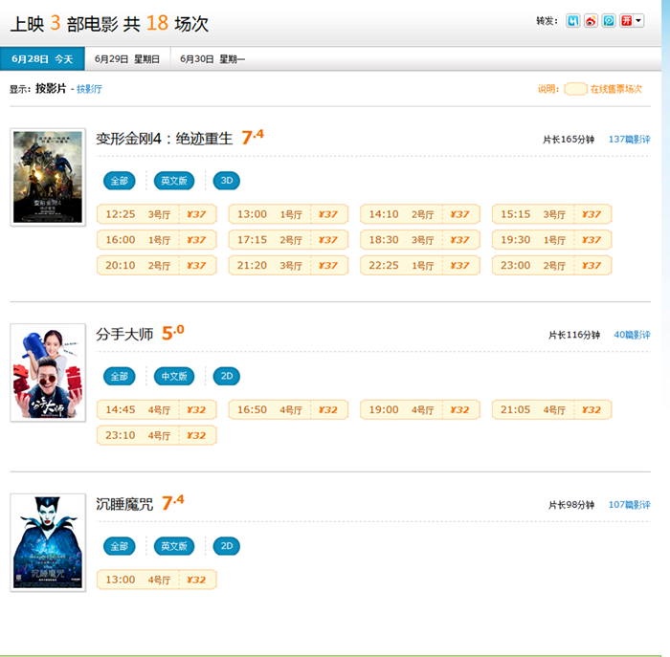The width and height of the screenshot is (670, 657).
Task: Open the 分手大师 movie poster
Action: pos(48,373)
